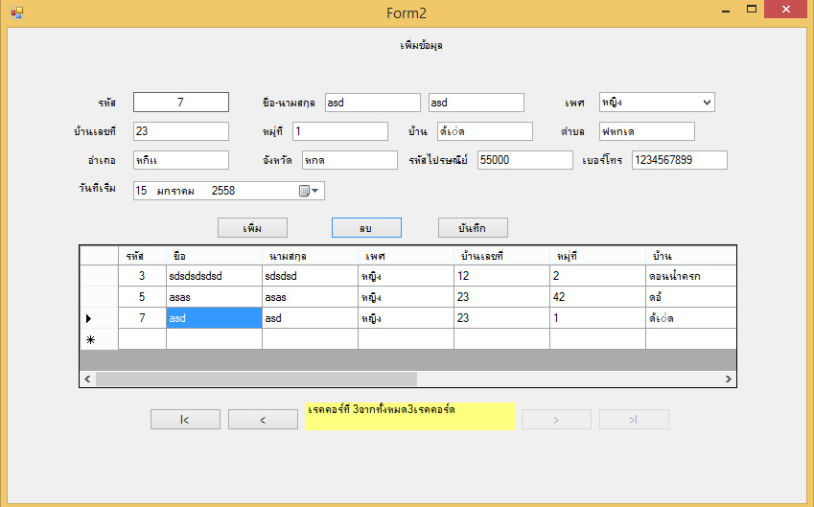Screen dimensions: 814x507
Task: Select the row header of record 3
Action: (99, 276)
